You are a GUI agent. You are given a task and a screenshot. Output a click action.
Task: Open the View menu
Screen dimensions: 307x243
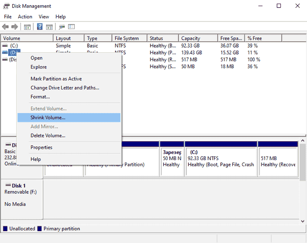point(43,17)
